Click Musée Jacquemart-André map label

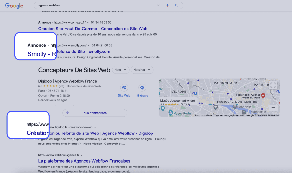click(177, 101)
